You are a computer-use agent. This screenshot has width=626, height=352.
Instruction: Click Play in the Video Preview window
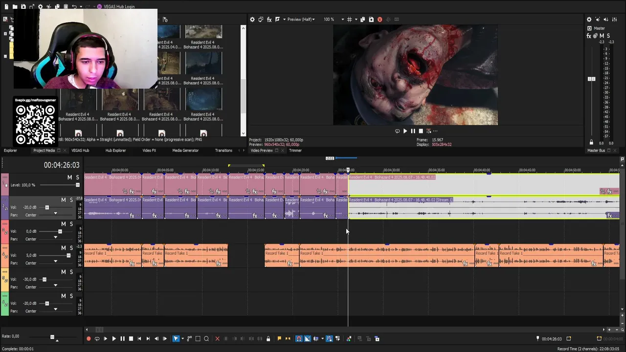tap(405, 131)
